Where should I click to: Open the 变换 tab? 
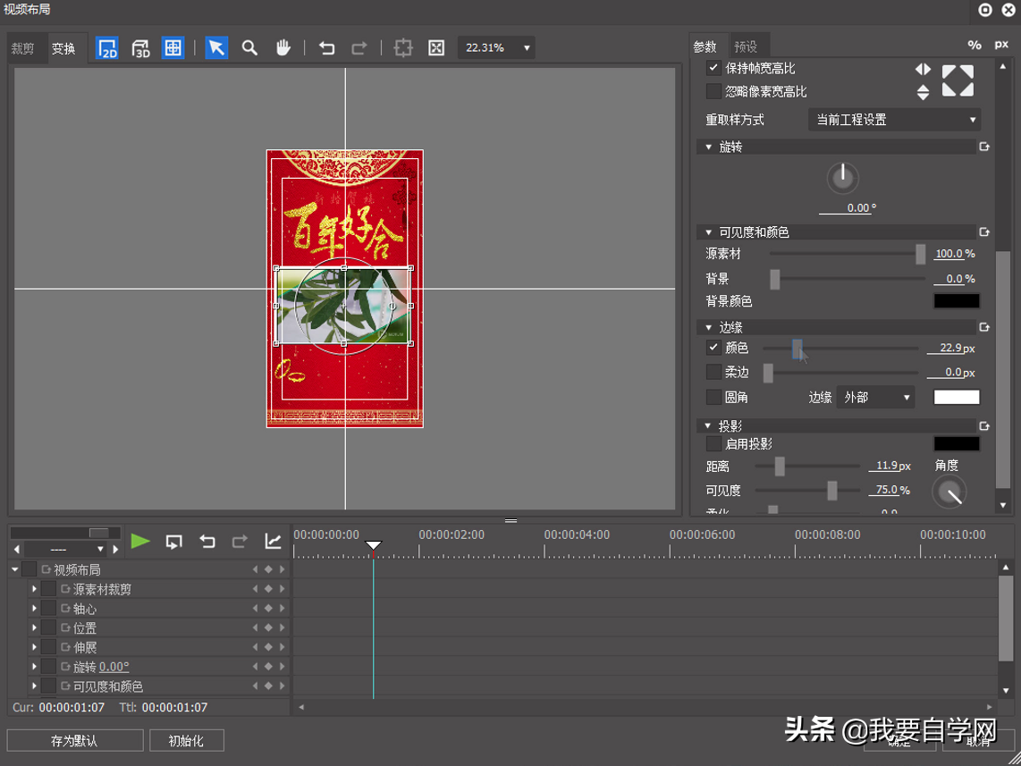[x=63, y=48]
